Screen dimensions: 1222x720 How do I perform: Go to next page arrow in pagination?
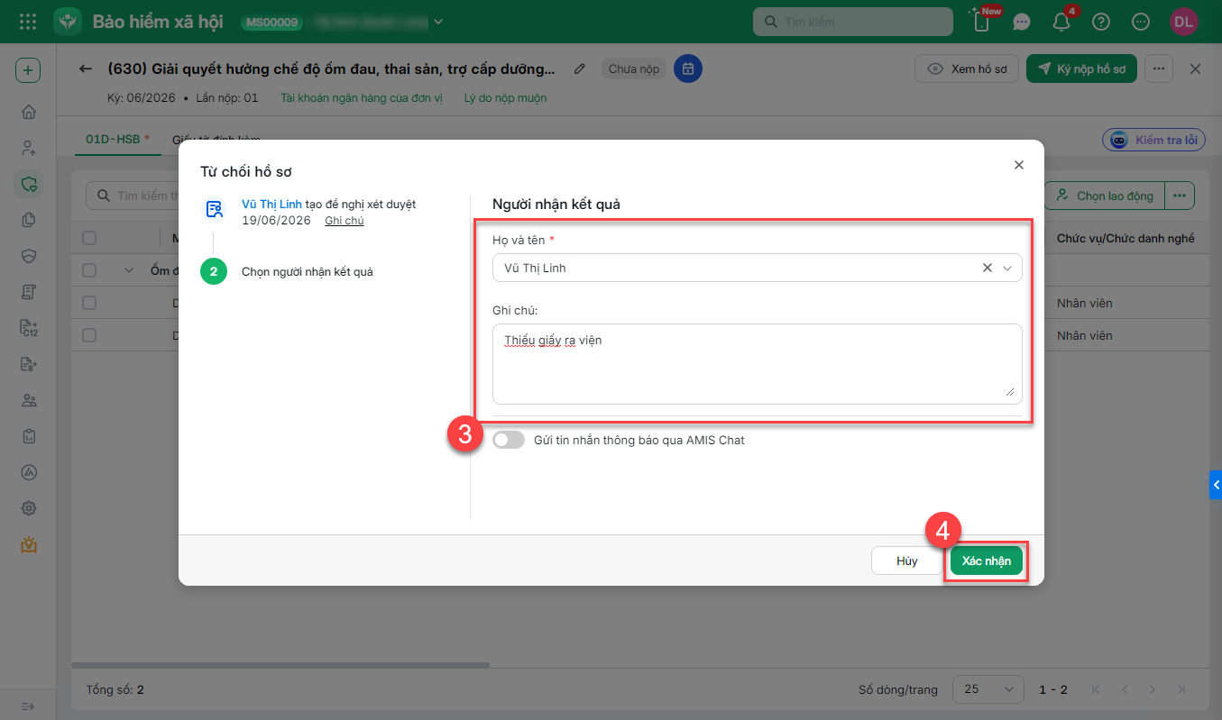1153,689
